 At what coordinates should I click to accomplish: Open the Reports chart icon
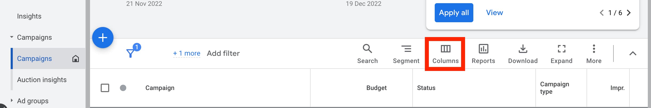pyautogui.click(x=483, y=49)
